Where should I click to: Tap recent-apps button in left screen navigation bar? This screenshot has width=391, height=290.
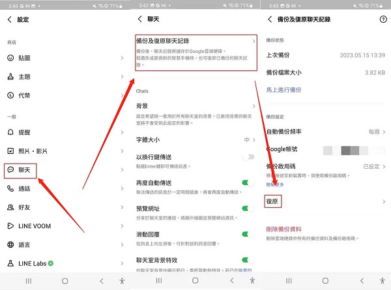pyautogui.click(x=29, y=281)
